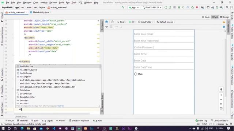Screen dimensions: 234x131
Task: Select the pan hand tool in preview
Action: (221, 89)
